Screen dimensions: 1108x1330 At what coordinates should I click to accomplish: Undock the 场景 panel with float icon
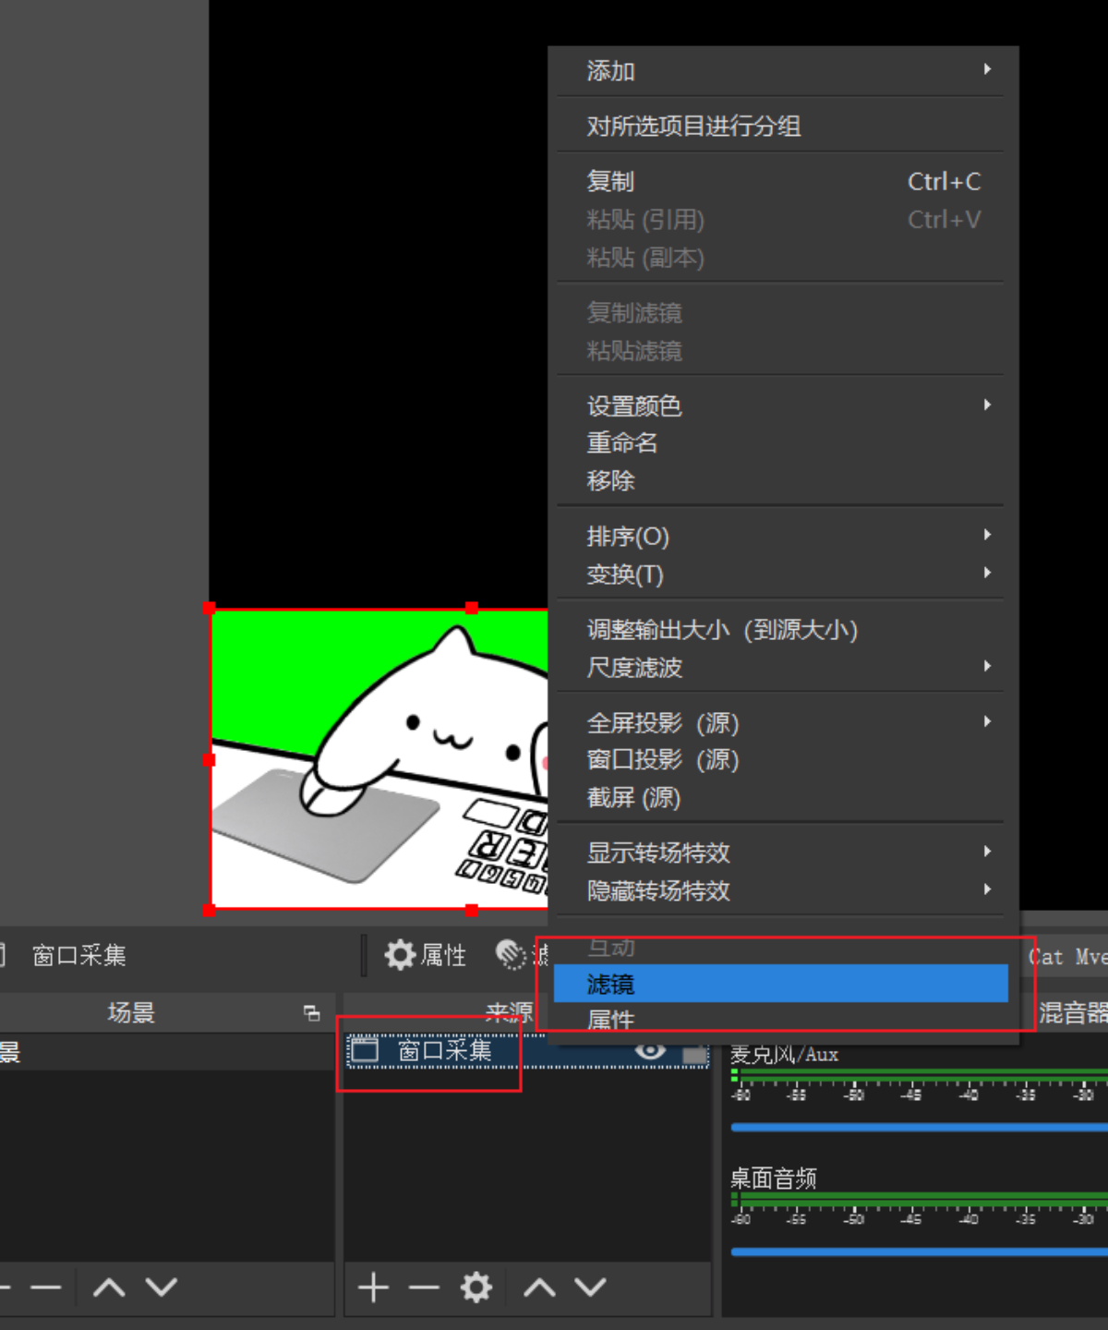click(x=311, y=1013)
